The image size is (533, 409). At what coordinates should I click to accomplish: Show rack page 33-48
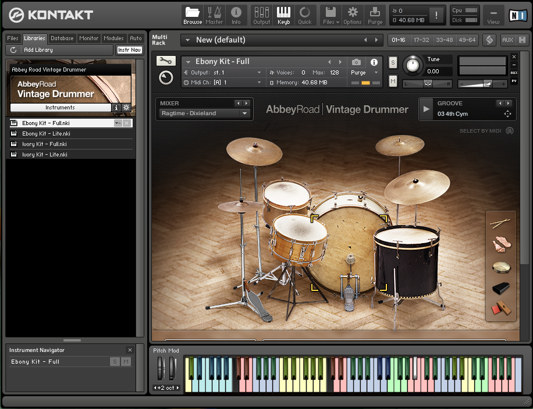[x=445, y=40]
